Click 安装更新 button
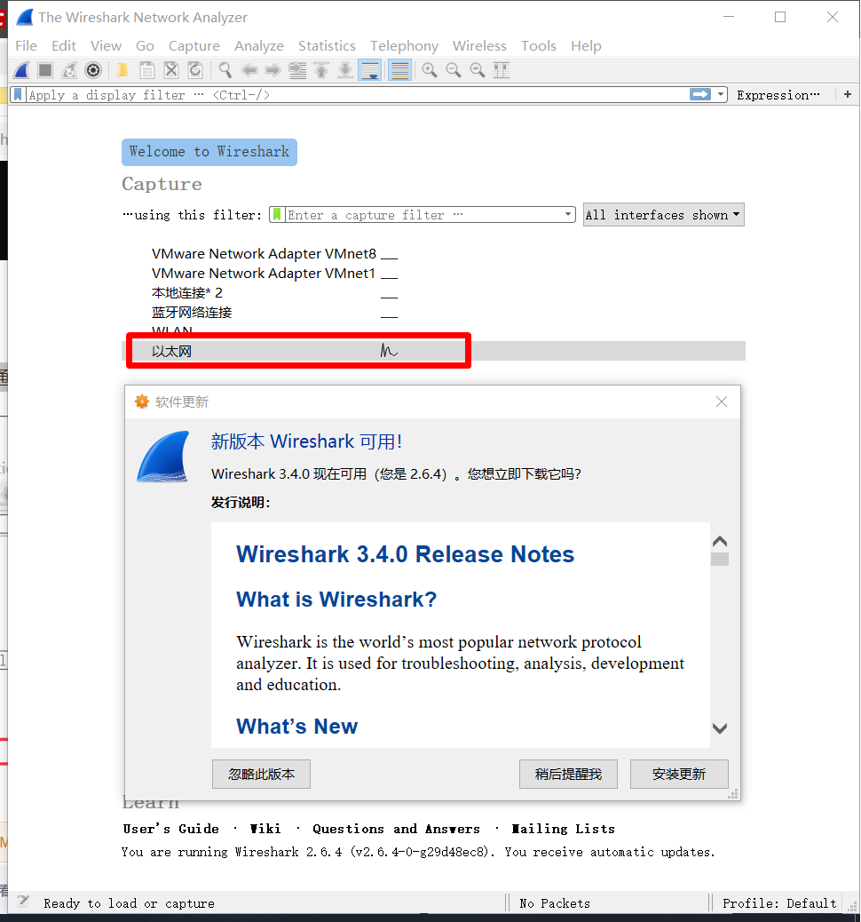This screenshot has height=922, width=861. 679,774
